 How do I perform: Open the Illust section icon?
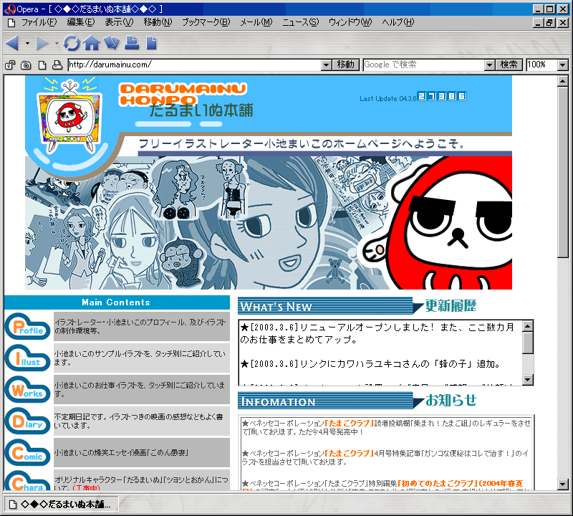(x=28, y=358)
